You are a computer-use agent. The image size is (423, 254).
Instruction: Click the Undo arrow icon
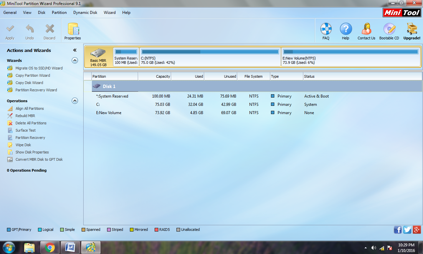click(30, 29)
